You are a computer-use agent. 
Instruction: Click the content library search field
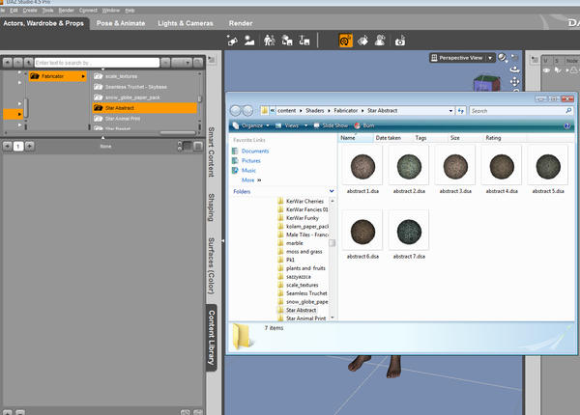point(97,63)
